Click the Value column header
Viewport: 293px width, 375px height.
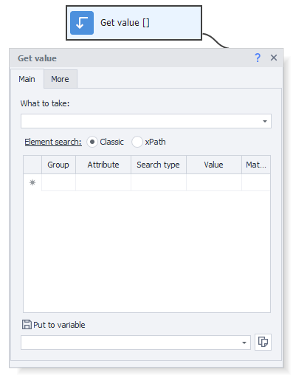click(x=214, y=165)
